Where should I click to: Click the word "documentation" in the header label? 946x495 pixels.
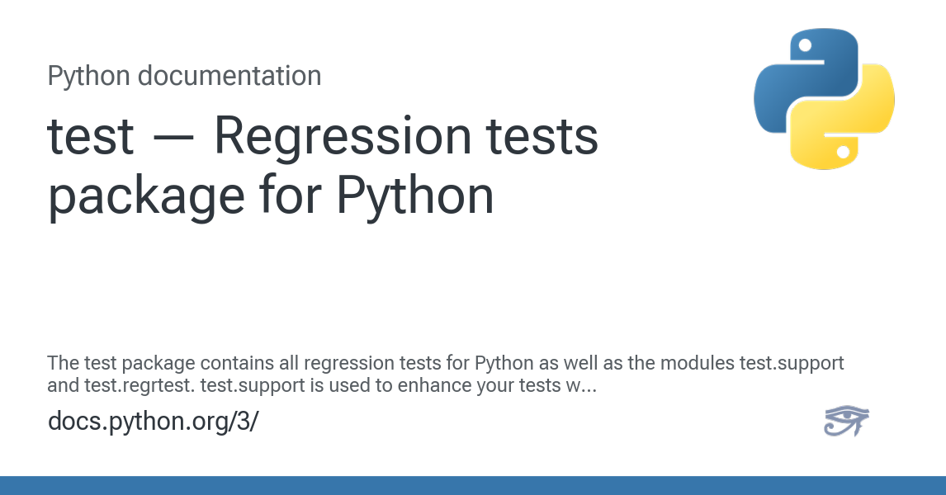[229, 76]
